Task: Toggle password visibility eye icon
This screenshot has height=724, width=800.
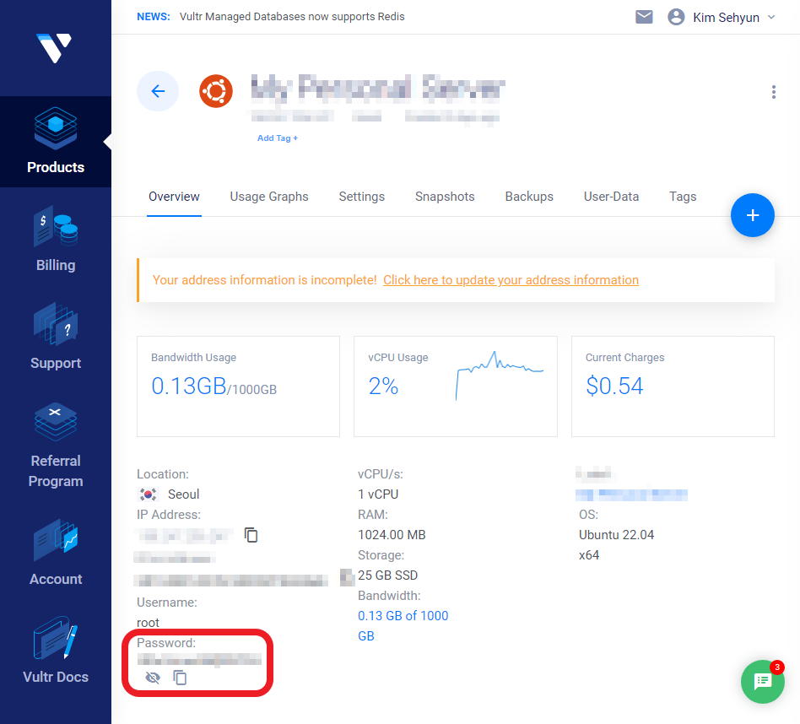Action: tap(153, 678)
